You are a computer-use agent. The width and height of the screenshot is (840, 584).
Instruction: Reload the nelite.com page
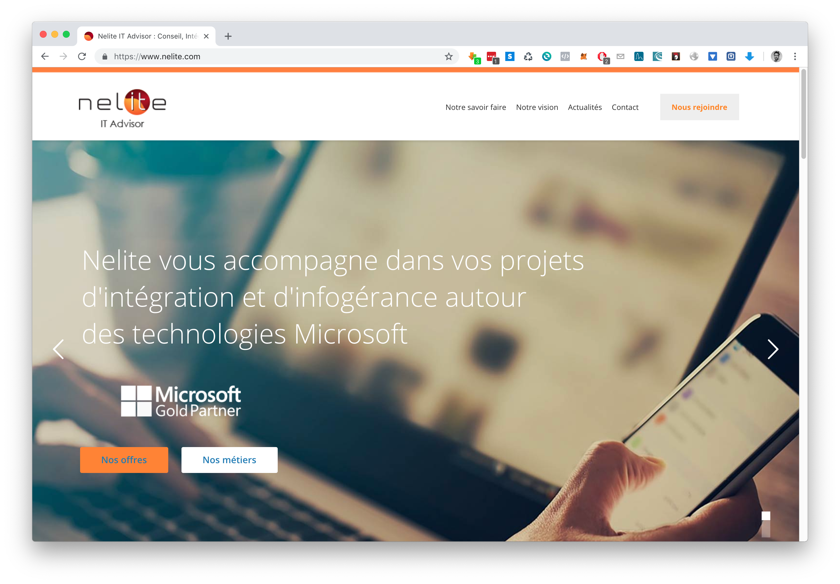[82, 56]
